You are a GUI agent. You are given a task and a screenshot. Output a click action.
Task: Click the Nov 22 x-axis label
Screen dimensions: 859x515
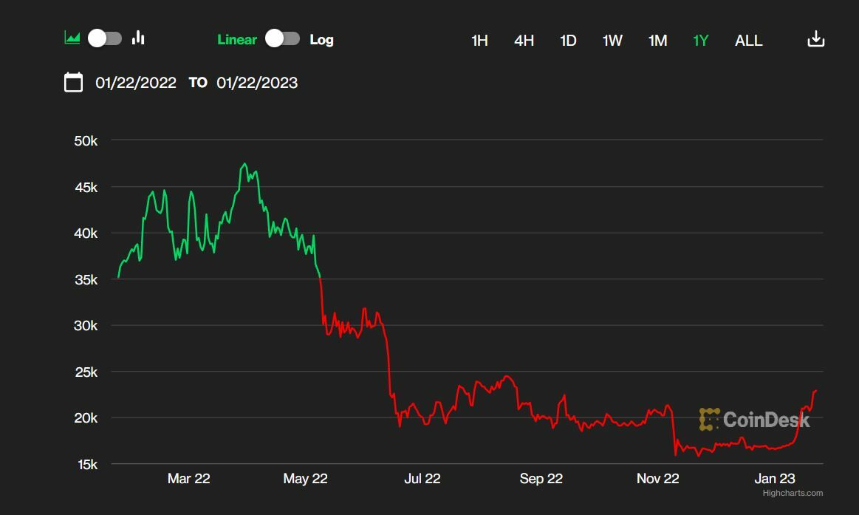click(657, 479)
